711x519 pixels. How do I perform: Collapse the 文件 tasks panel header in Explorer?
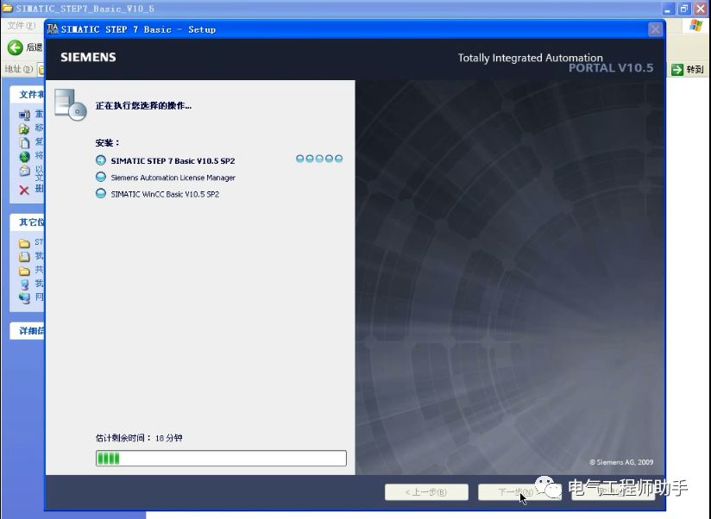coord(28,94)
